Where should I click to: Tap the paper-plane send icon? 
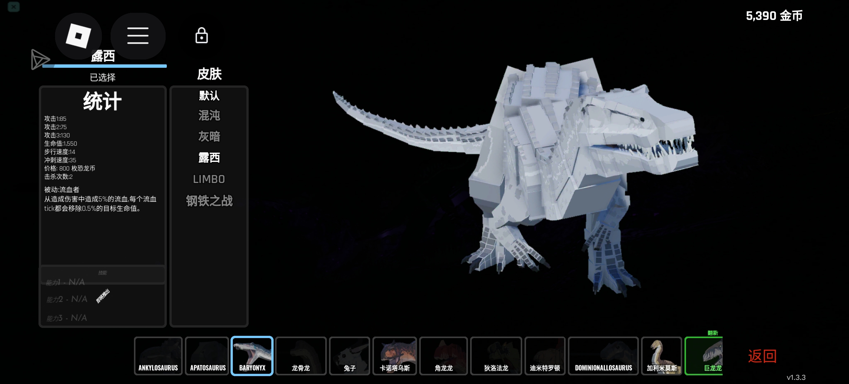coord(40,59)
